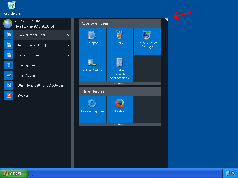238x178 pixels.
Task: Open the Notepad tile
Action: 93,41
